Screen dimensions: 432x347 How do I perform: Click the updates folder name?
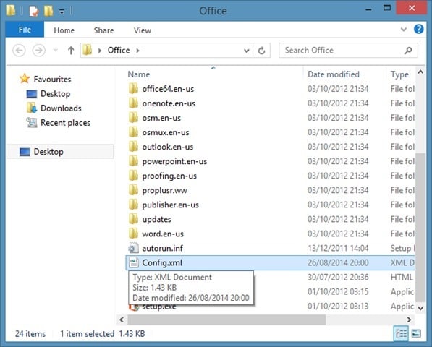156,219
